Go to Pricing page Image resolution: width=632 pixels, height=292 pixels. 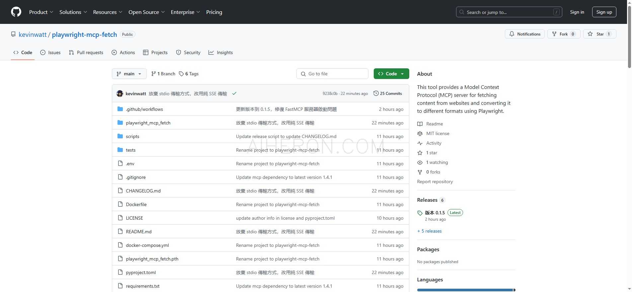coord(214,12)
